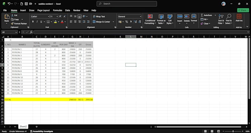Click the Insert Function fx icon
This screenshot has width=251, height=133.
(31, 32)
